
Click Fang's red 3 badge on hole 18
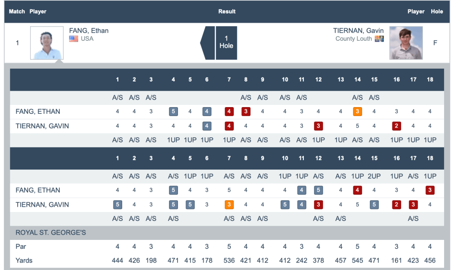[430, 190]
